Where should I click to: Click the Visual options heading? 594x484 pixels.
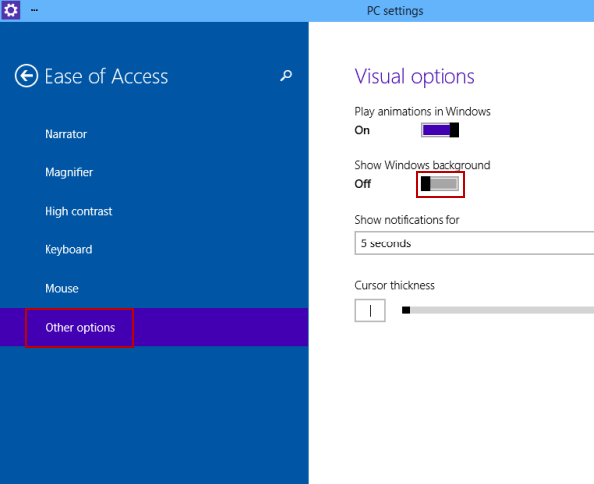(x=415, y=77)
